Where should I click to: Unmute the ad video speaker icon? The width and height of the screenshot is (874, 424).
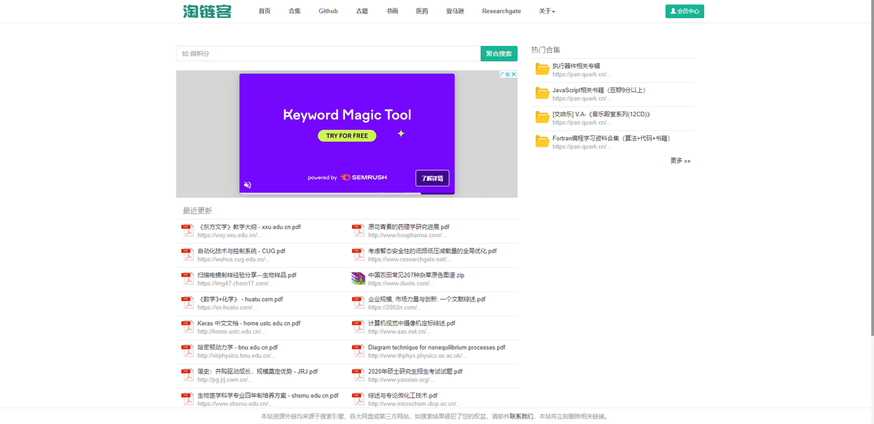pyautogui.click(x=248, y=185)
